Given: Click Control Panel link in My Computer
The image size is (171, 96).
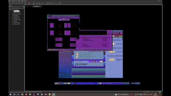Looking at the screenshot, I should [84, 58].
